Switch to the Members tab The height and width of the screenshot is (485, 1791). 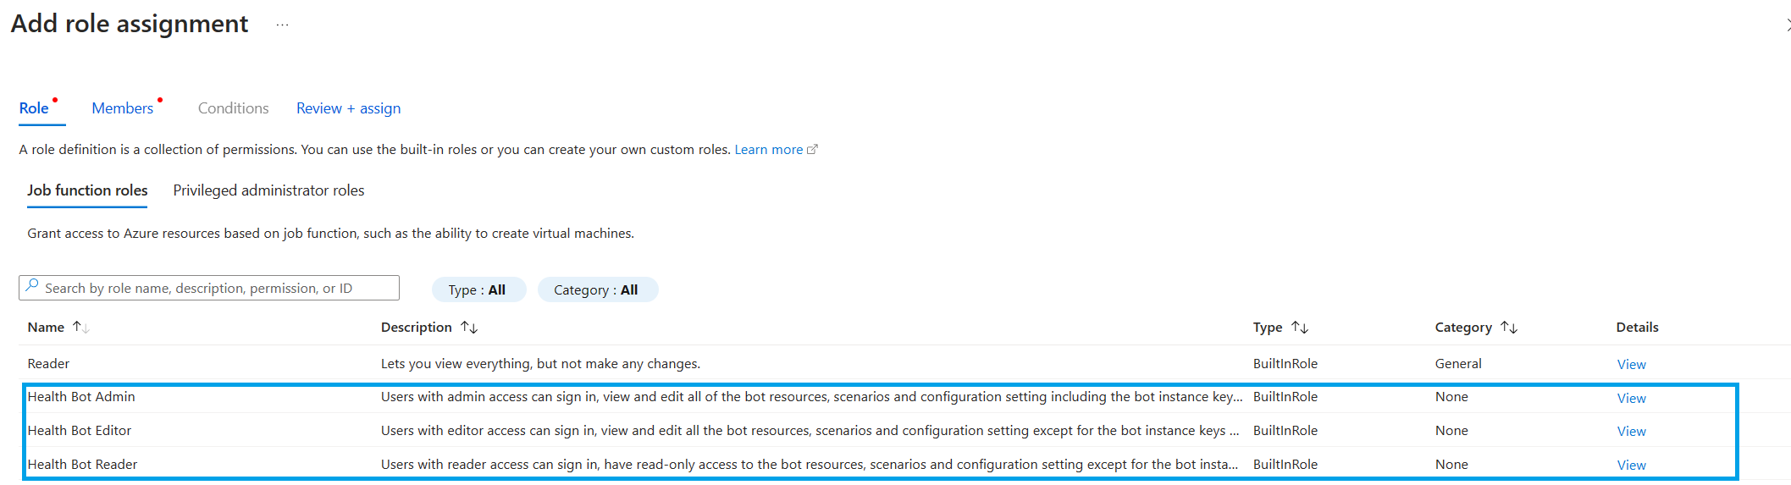(x=123, y=108)
